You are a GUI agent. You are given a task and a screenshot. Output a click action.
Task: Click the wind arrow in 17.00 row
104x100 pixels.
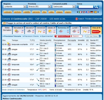pyautogui.click(x=38, y=70)
